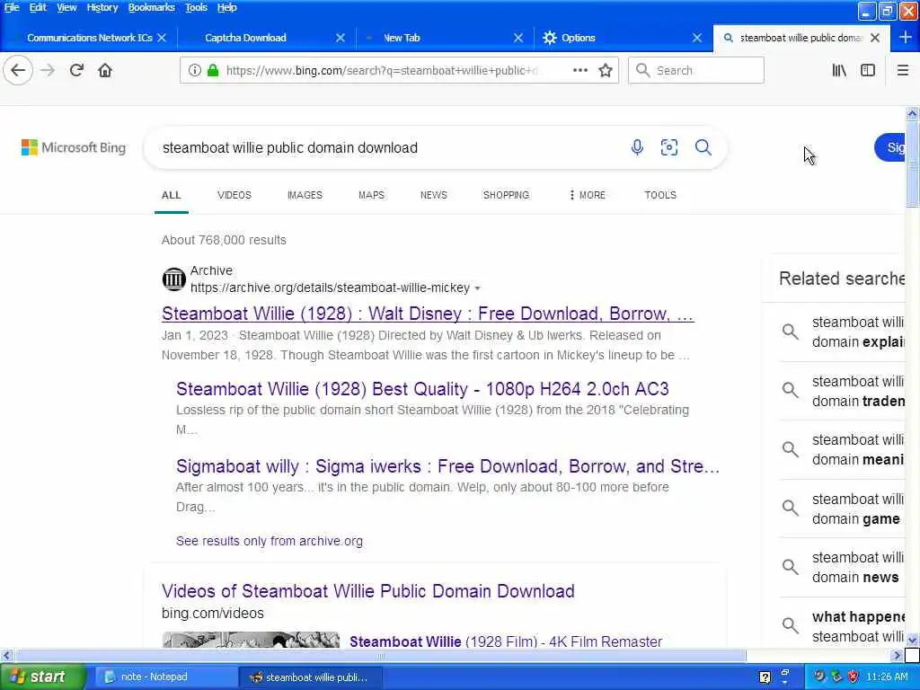This screenshot has height=690, width=920.
Task: Switch to Communications Network ICs tab
Action: pyautogui.click(x=89, y=38)
